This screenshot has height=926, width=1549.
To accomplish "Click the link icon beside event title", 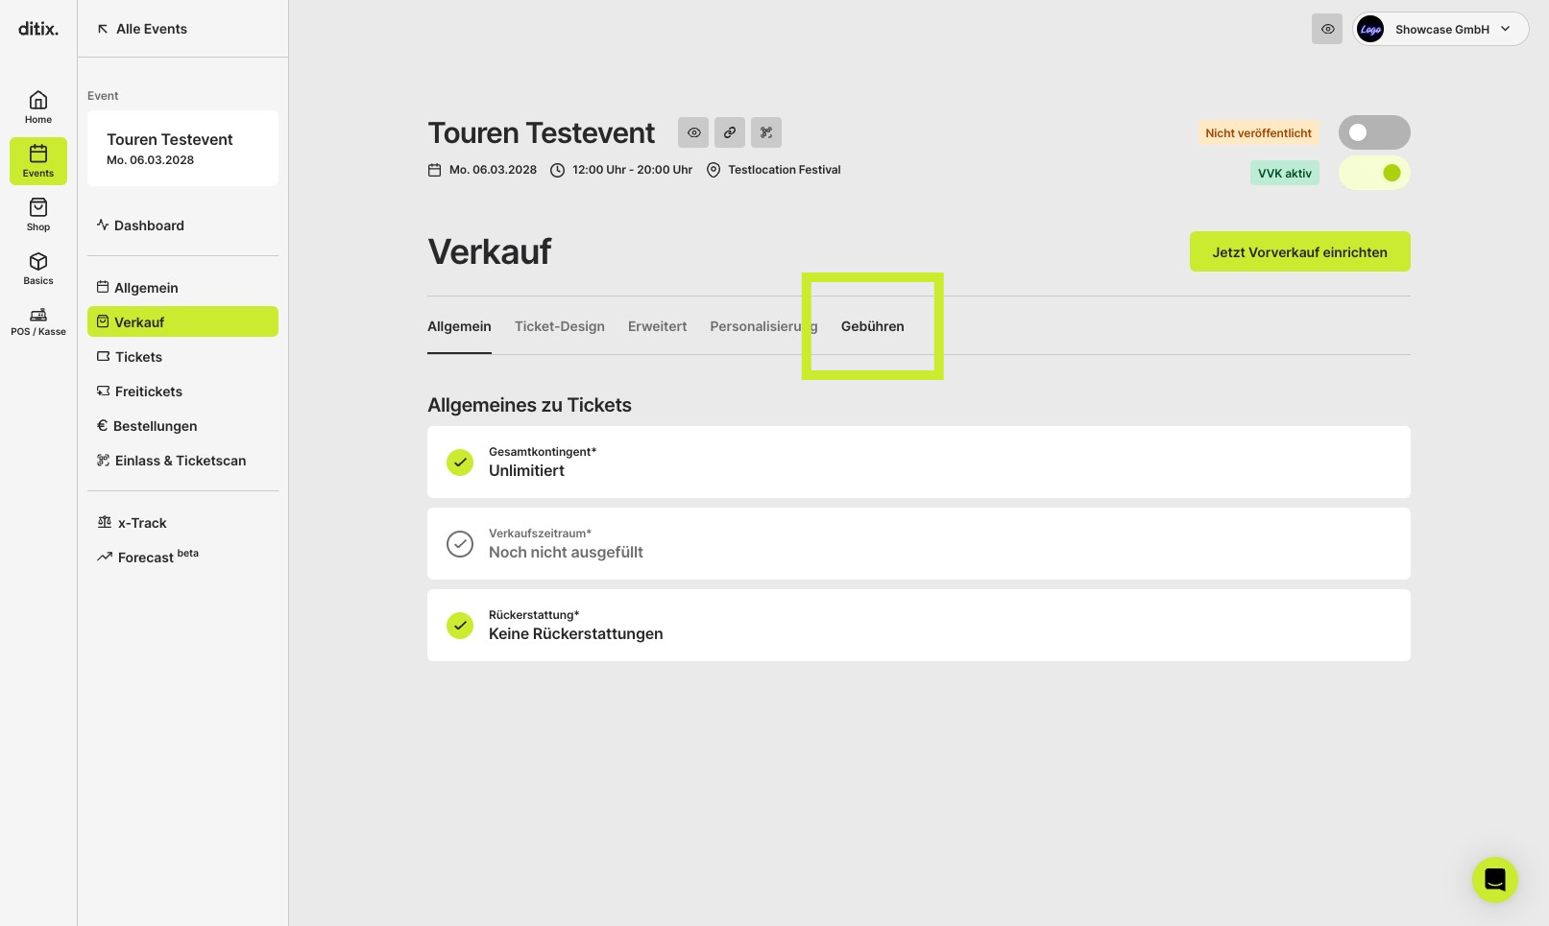I will point(730,132).
